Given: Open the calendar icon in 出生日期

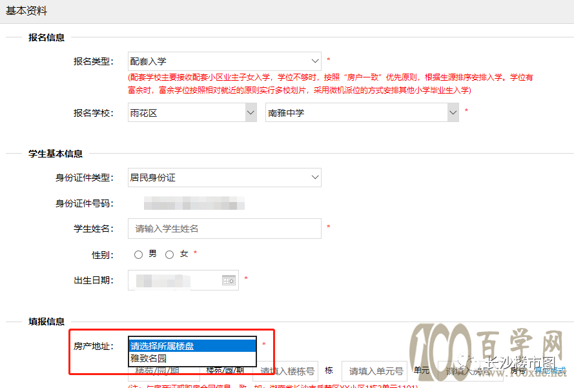Looking at the screenshot, I should point(229,280).
